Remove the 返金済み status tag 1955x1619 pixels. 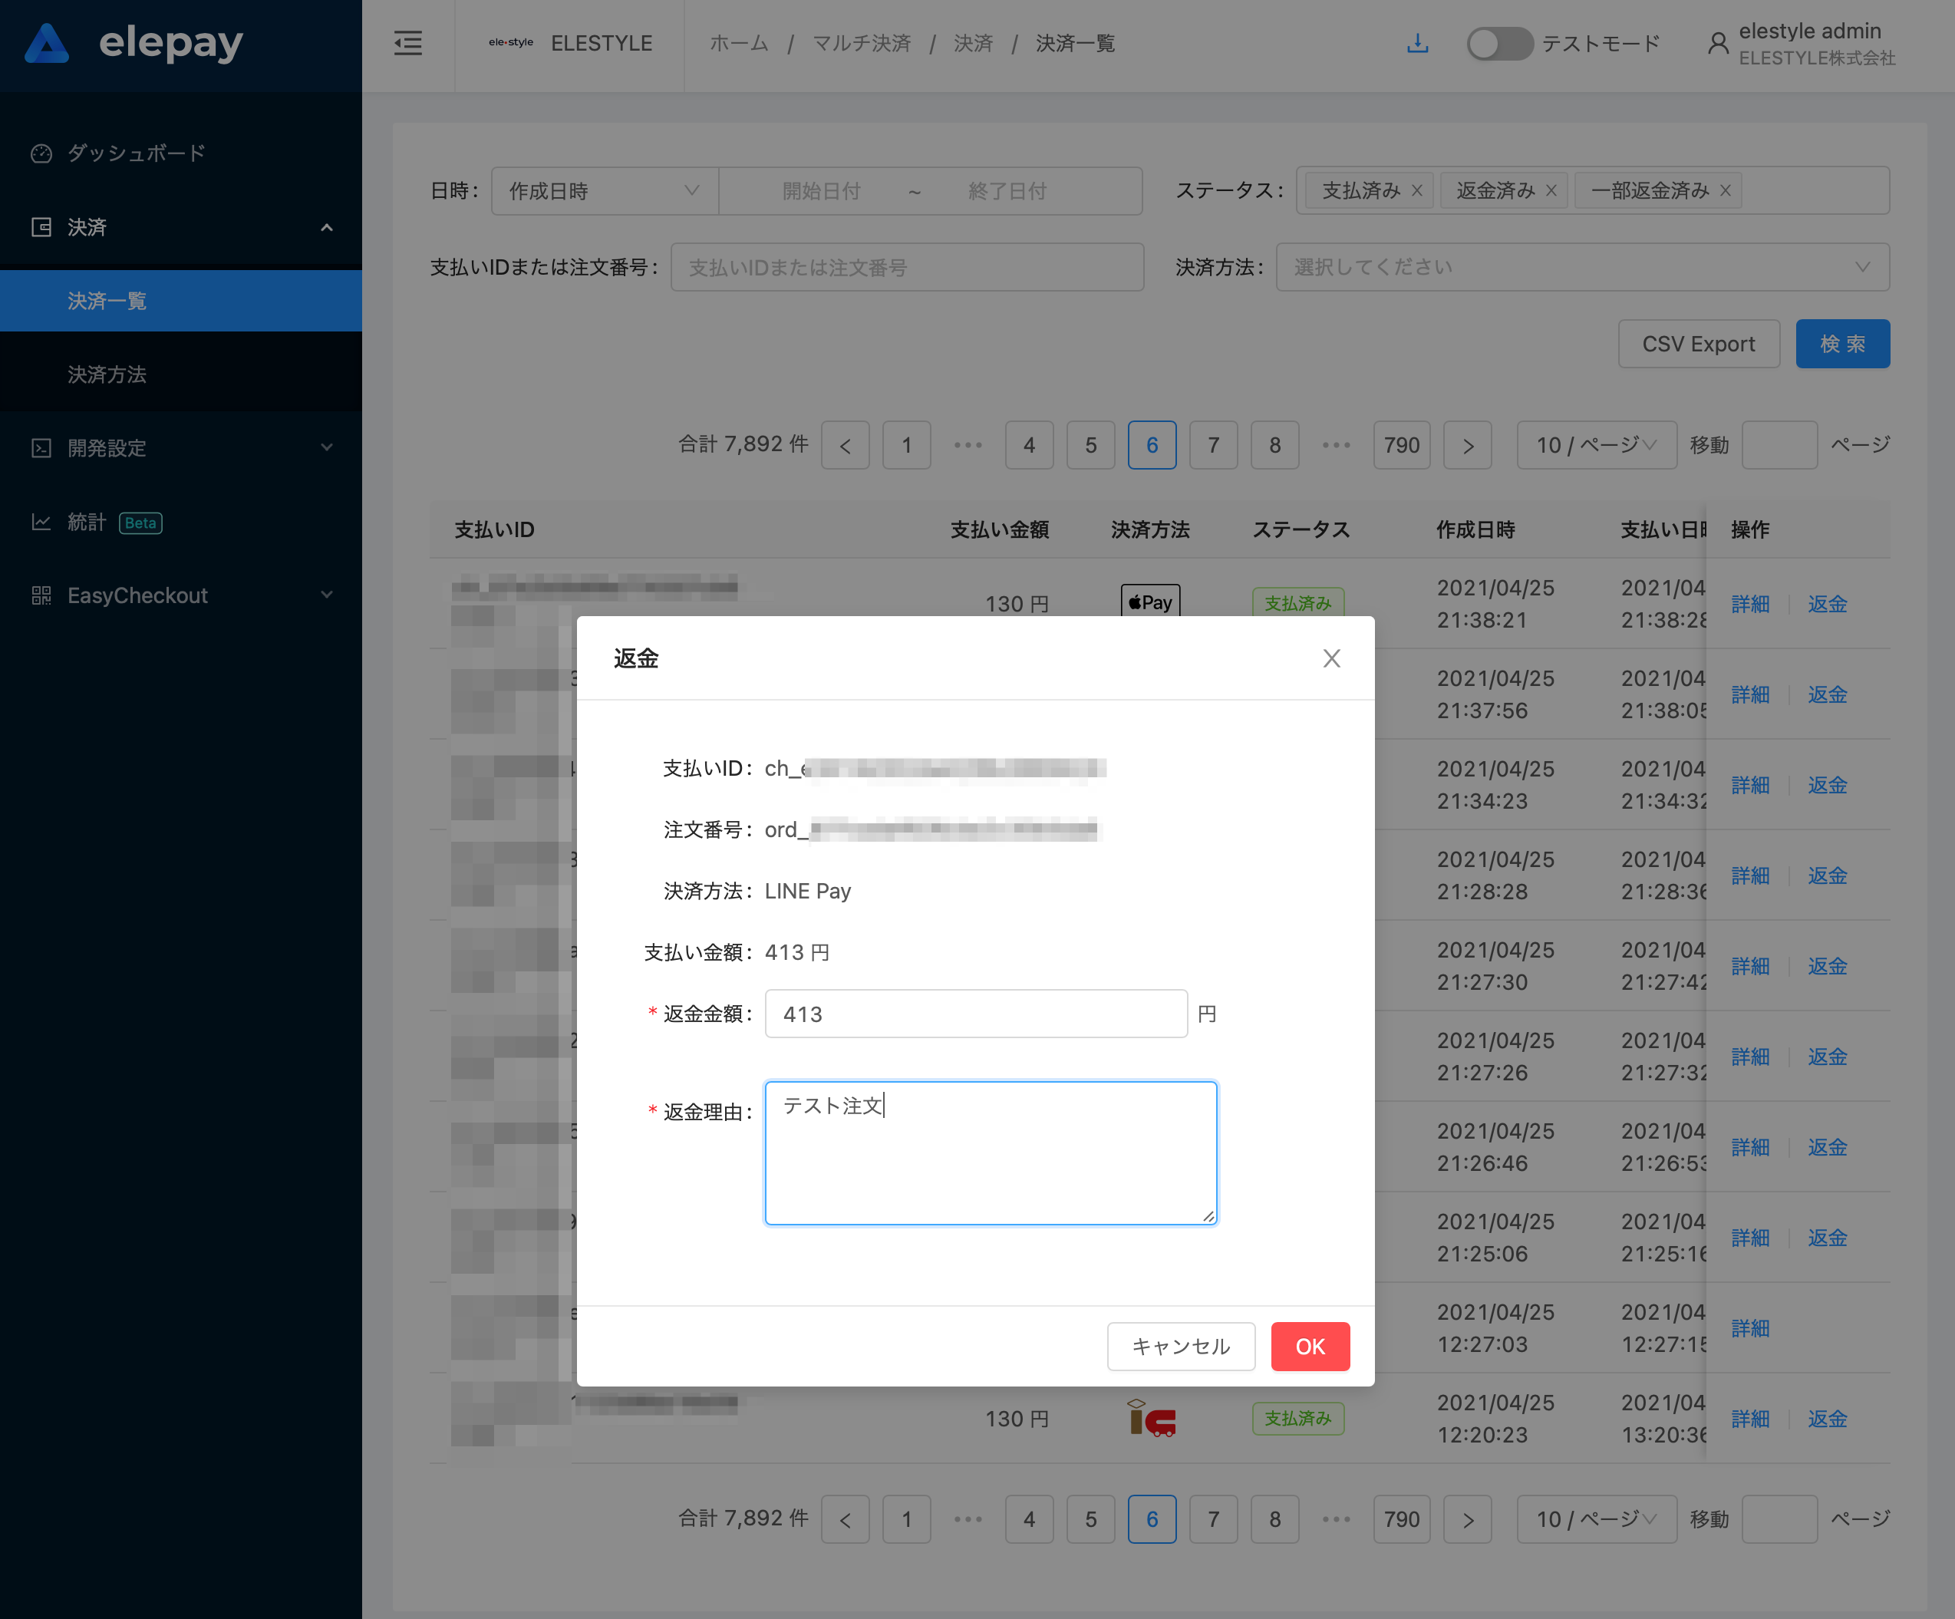pyautogui.click(x=1551, y=191)
